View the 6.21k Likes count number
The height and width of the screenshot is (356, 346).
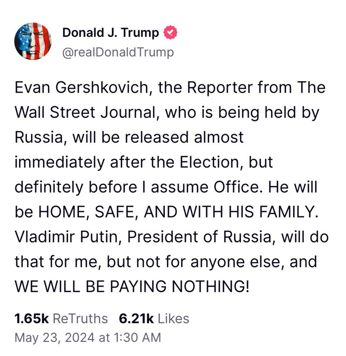pos(136,319)
